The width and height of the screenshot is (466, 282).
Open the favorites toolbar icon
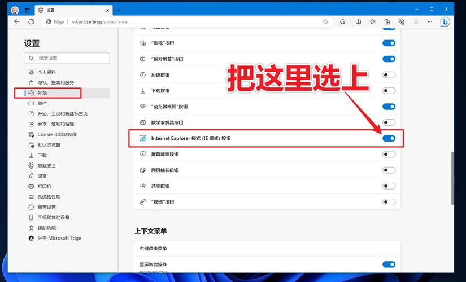pos(373,21)
